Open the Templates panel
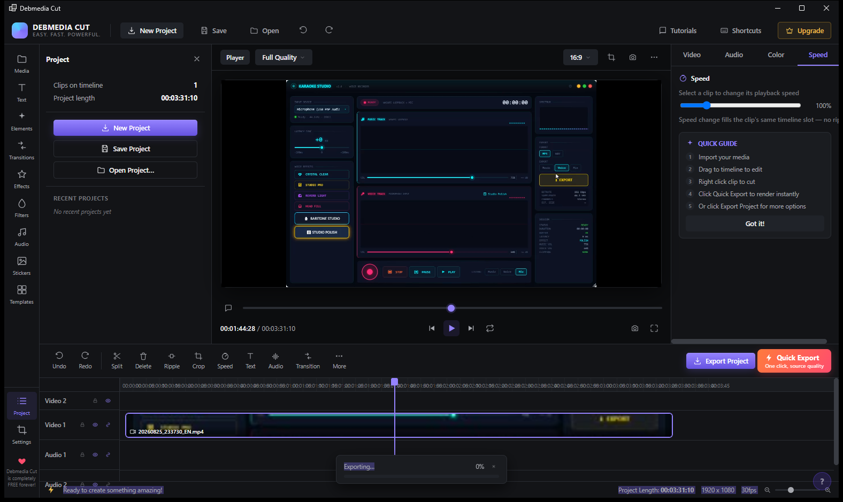Image resolution: width=843 pixels, height=502 pixels. [x=21, y=295]
